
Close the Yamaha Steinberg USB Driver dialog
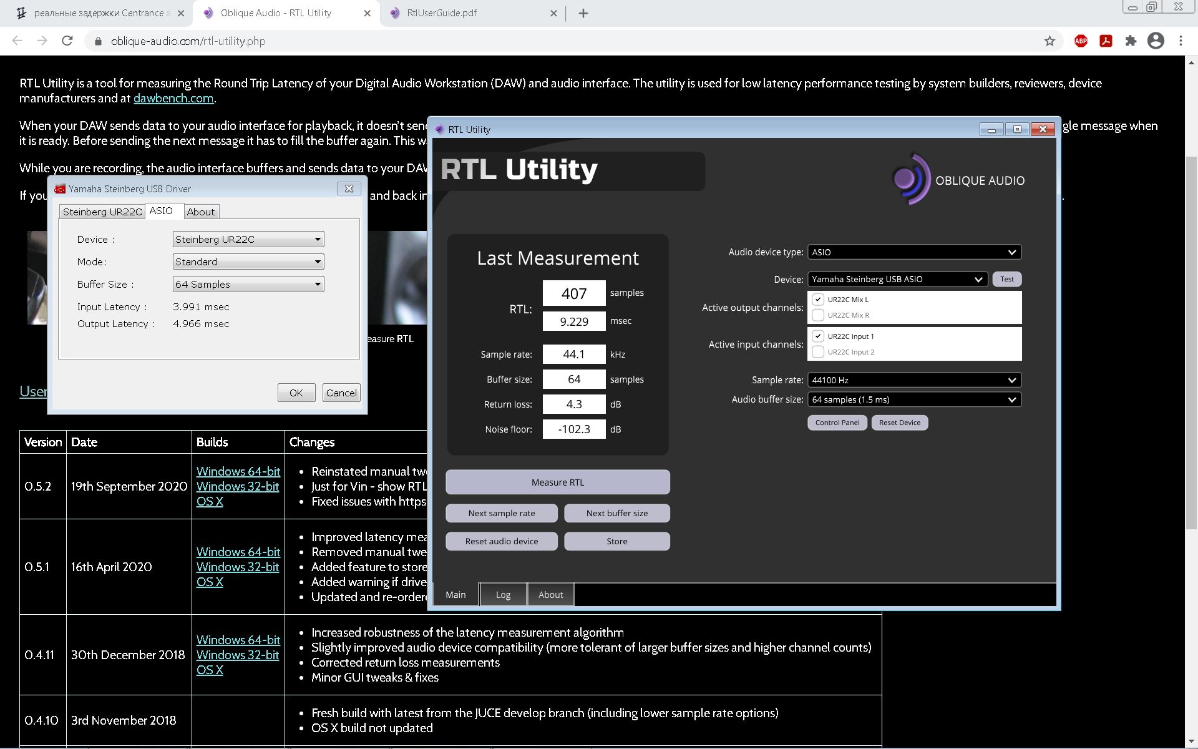point(349,188)
